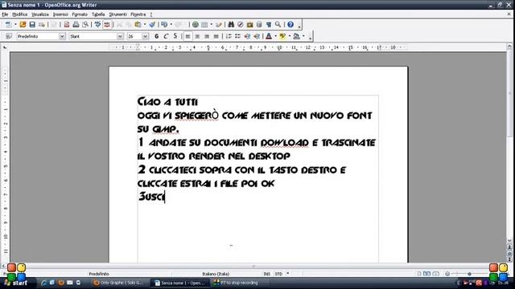Save the document with the floppy disk icon
515x289 pixels.
[32, 25]
